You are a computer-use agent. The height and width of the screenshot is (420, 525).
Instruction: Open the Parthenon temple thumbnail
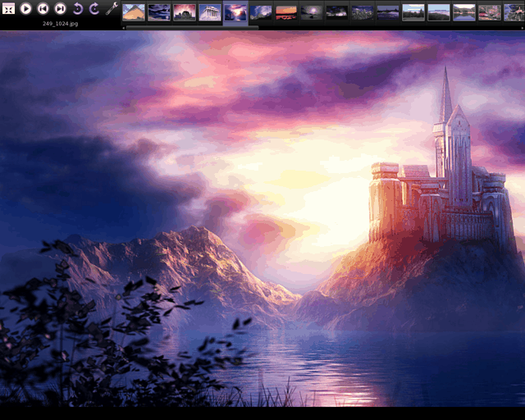pos(210,12)
